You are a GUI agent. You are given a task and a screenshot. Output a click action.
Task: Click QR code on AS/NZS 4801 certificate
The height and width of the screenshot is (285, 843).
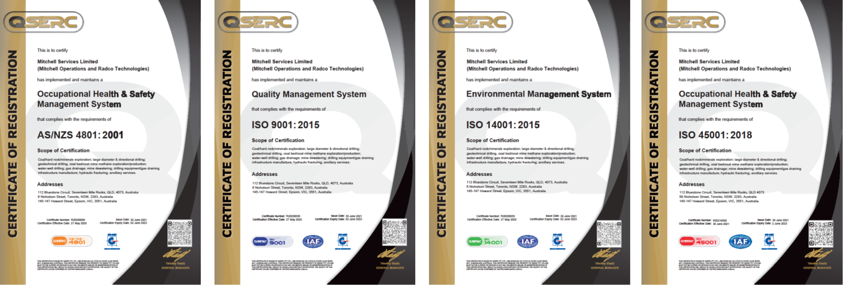180,233
